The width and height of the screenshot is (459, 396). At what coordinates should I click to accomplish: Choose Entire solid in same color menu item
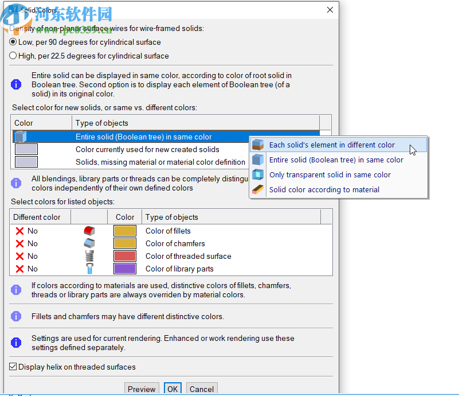click(339, 160)
